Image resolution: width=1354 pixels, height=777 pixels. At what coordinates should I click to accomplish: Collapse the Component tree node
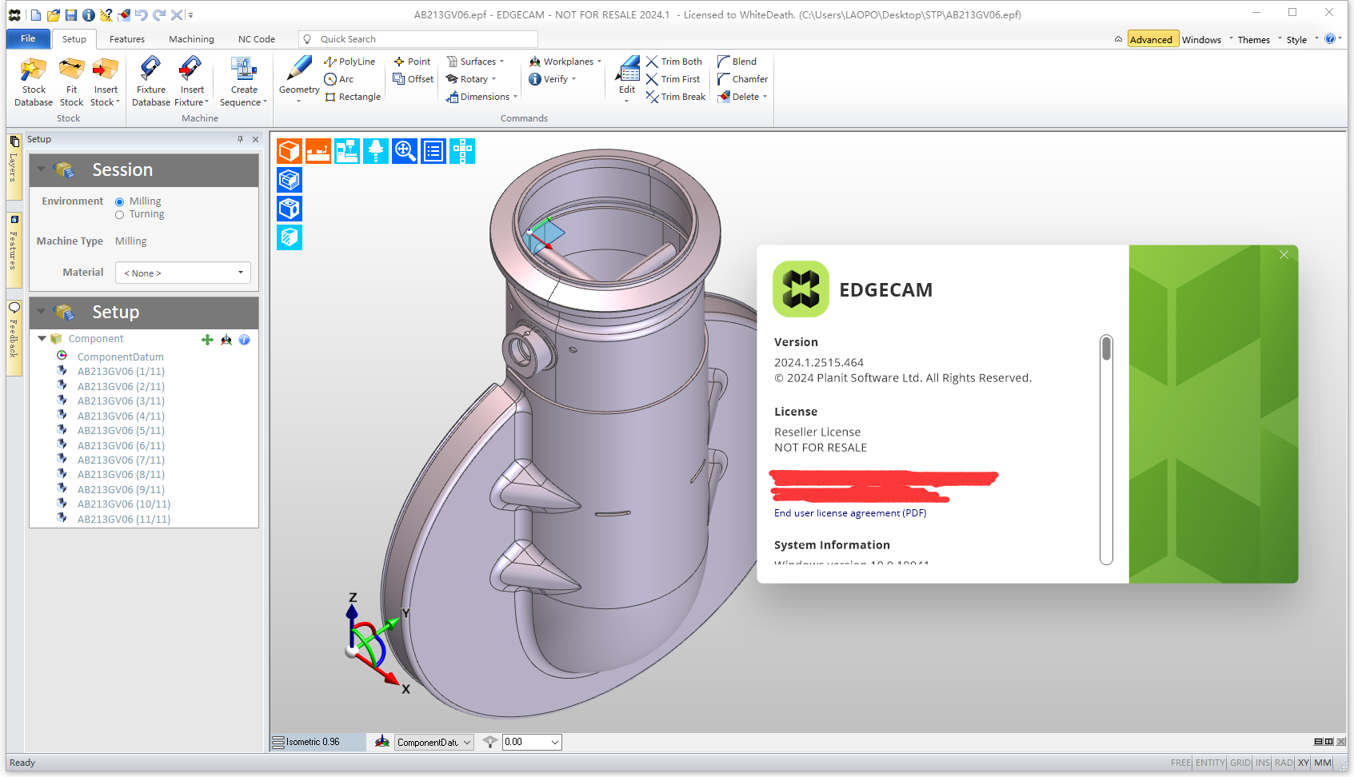point(42,339)
